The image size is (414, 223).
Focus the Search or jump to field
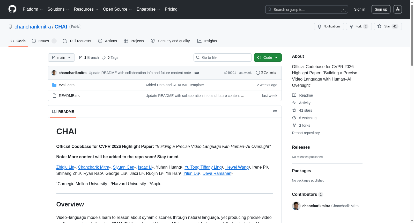(306, 9)
